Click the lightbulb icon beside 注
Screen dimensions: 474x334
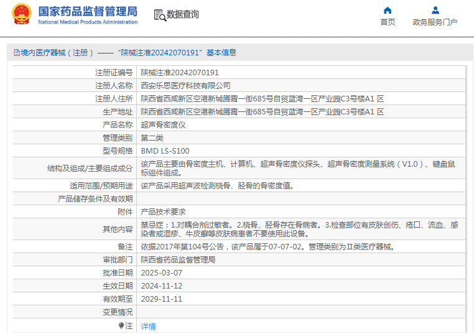click(121, 325)
